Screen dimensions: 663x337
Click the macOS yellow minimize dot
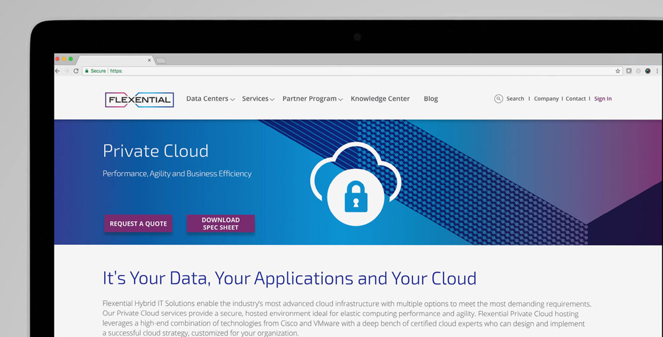(64, 59)
